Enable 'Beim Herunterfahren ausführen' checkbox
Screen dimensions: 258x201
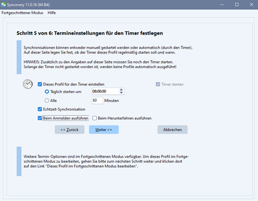click(95, 118)
